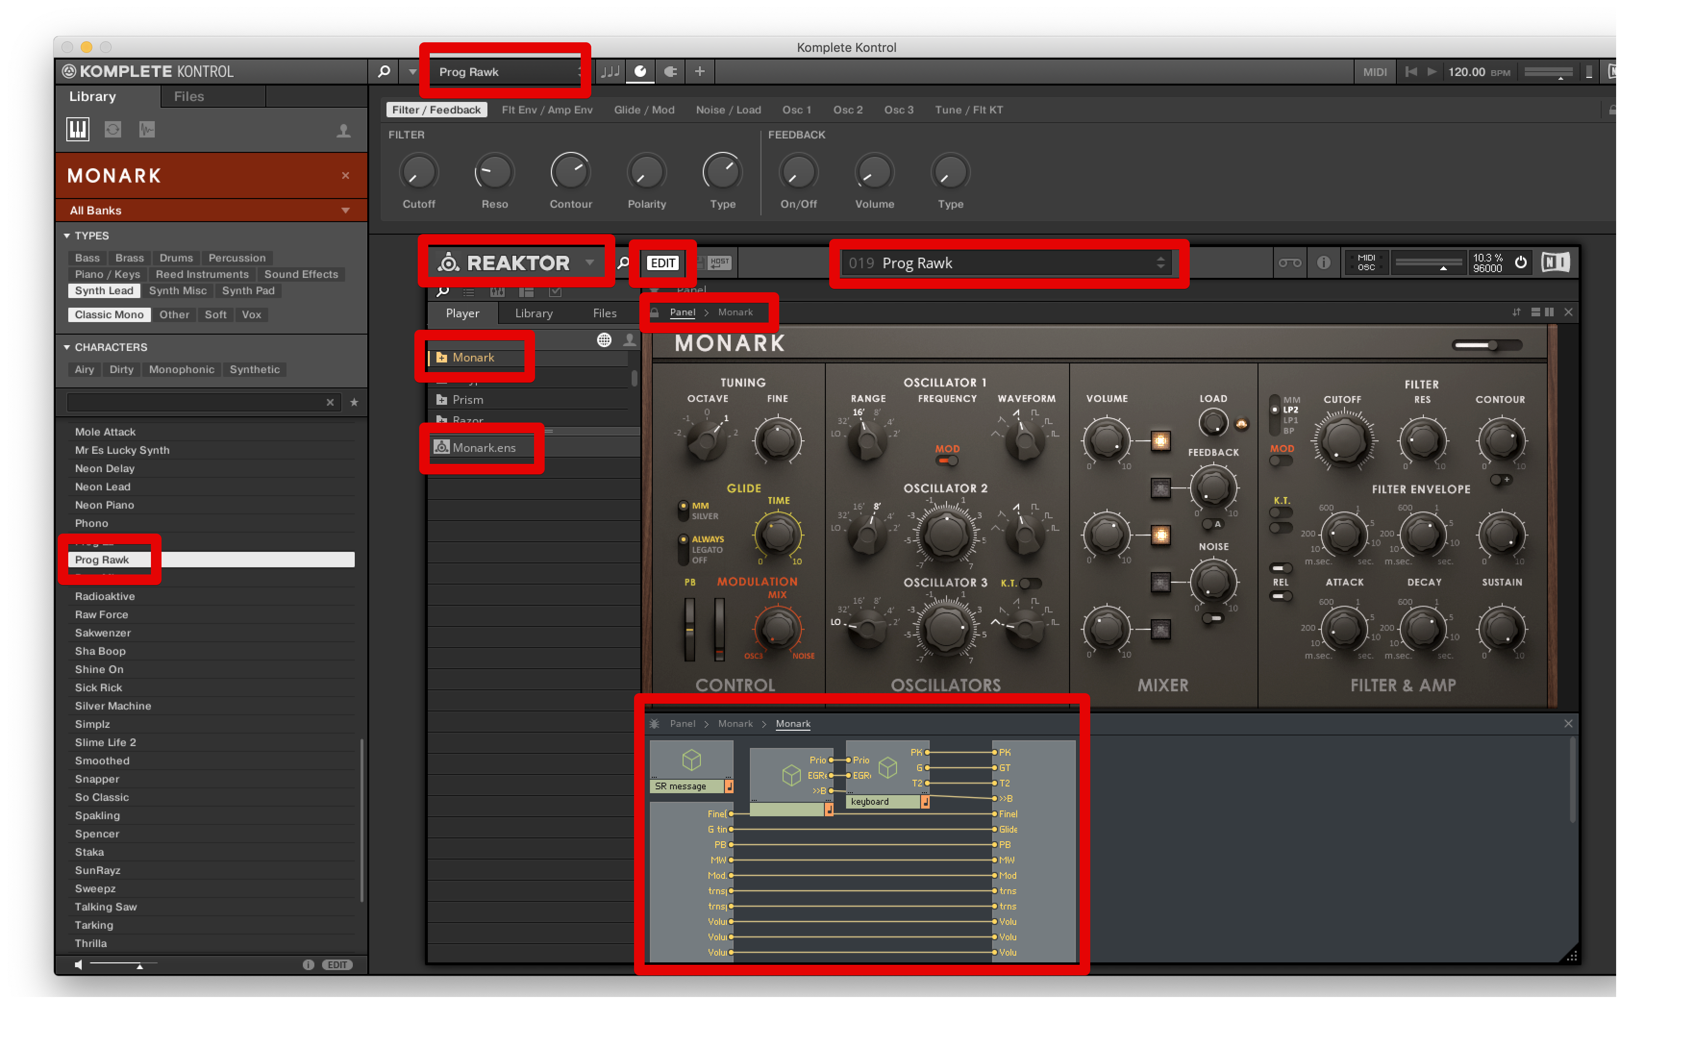Click the Komplete Kontrol return-to-start transport icon
This screenshot has width=1694, height=1047.
pos(1410,71)
